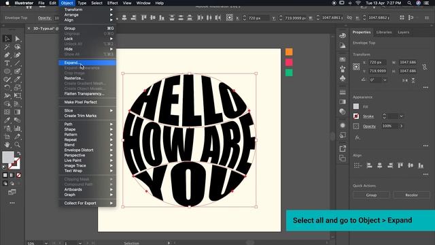Open the Artboards panel icon in dock
The image size is (435, 245).
343,159
